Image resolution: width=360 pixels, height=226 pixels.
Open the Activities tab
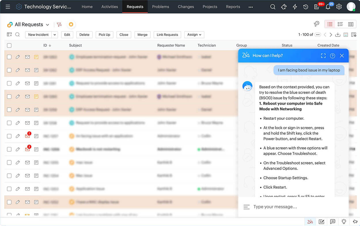[x=110, y=7]
